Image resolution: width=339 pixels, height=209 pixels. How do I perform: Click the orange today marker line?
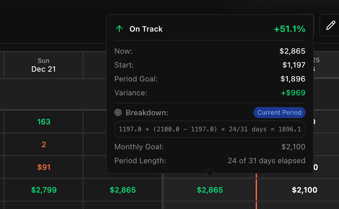(x=256, y=189)
